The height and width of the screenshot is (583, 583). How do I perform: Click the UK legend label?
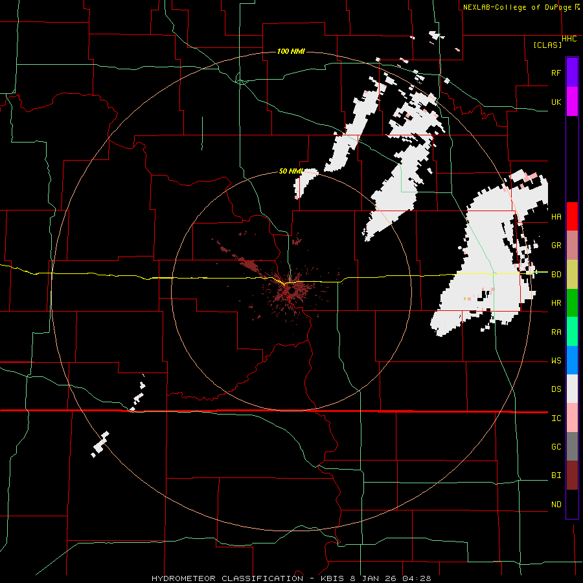(x=556, y=102)
